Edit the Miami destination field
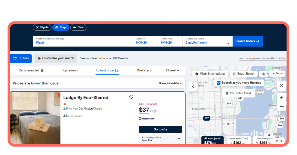This screenshot has width=297, height=155. click(83, 41)
